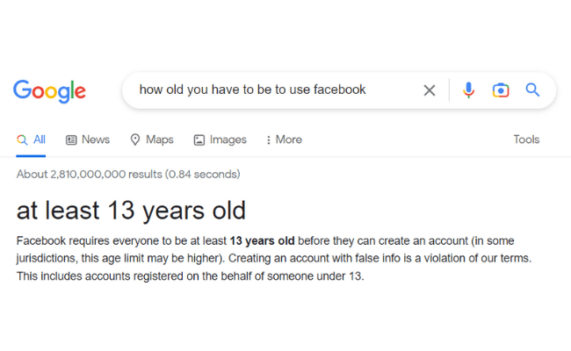
Task: Start voice search with the microphone icon
Action: pyautogui.click(x=469, y=90)
